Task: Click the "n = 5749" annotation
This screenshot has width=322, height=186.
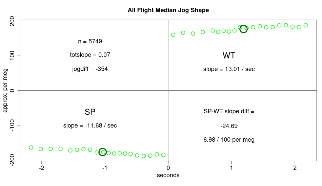Action: pos(90,42)
